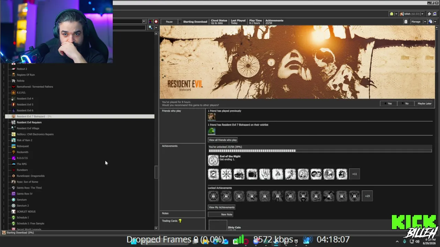The image size is (440, 247).
Task: Expand the +23 locked achievements
Action: [367, 196]
